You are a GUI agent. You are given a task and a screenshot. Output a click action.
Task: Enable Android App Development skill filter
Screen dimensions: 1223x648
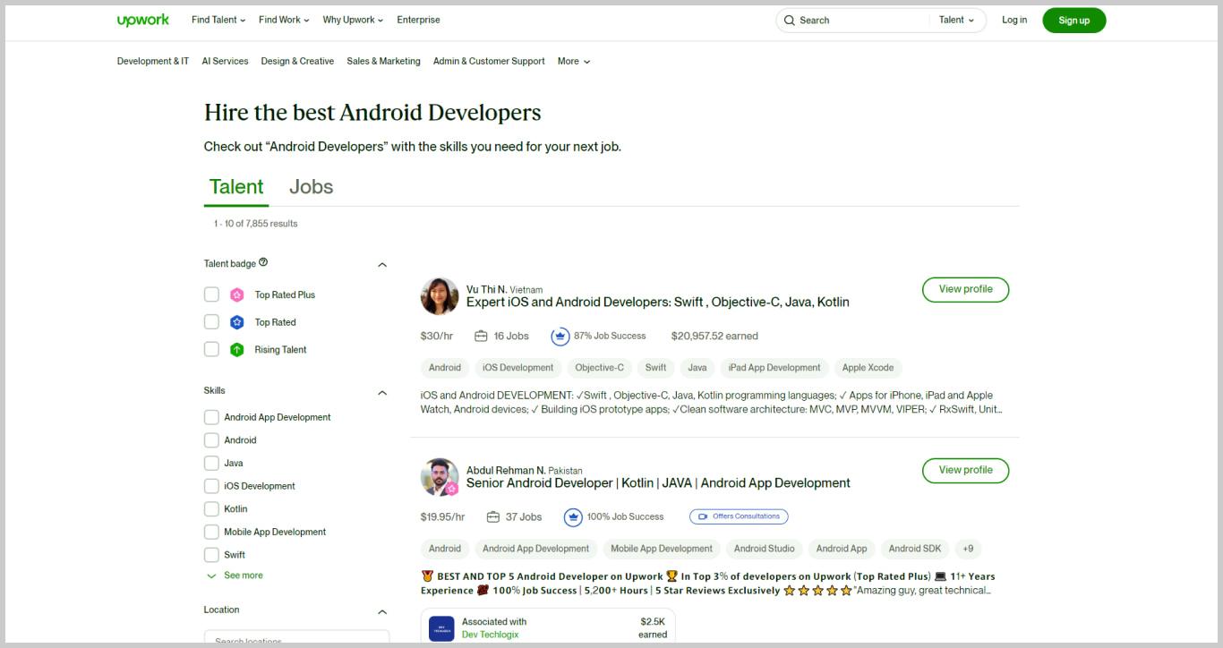(x=211, y=417)
